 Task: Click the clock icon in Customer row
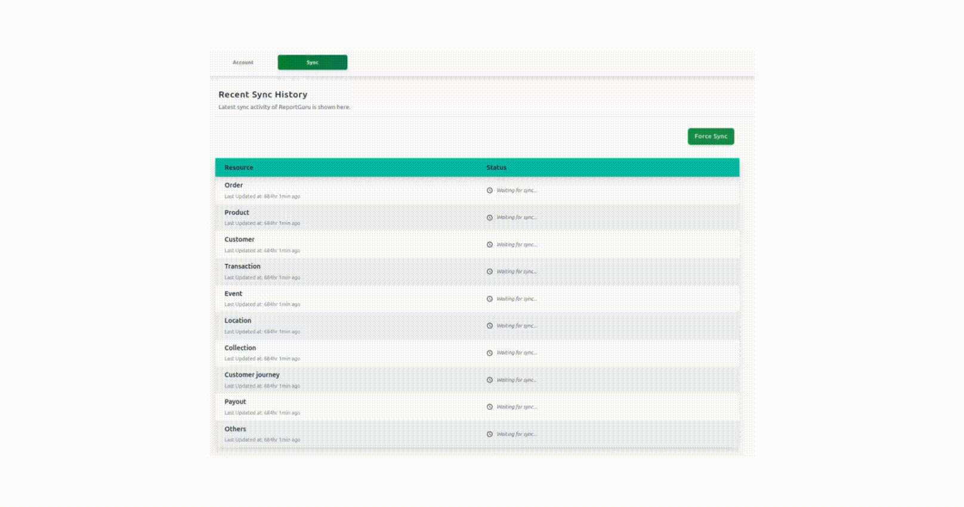point(490,245)
